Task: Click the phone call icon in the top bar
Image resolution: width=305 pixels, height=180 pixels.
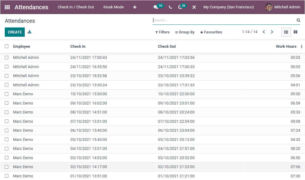Action: 170,7
